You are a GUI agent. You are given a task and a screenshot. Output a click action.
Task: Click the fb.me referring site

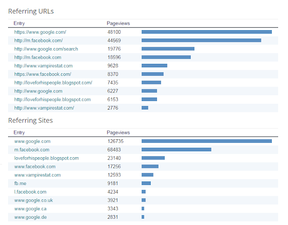click(x=20, y=184)
